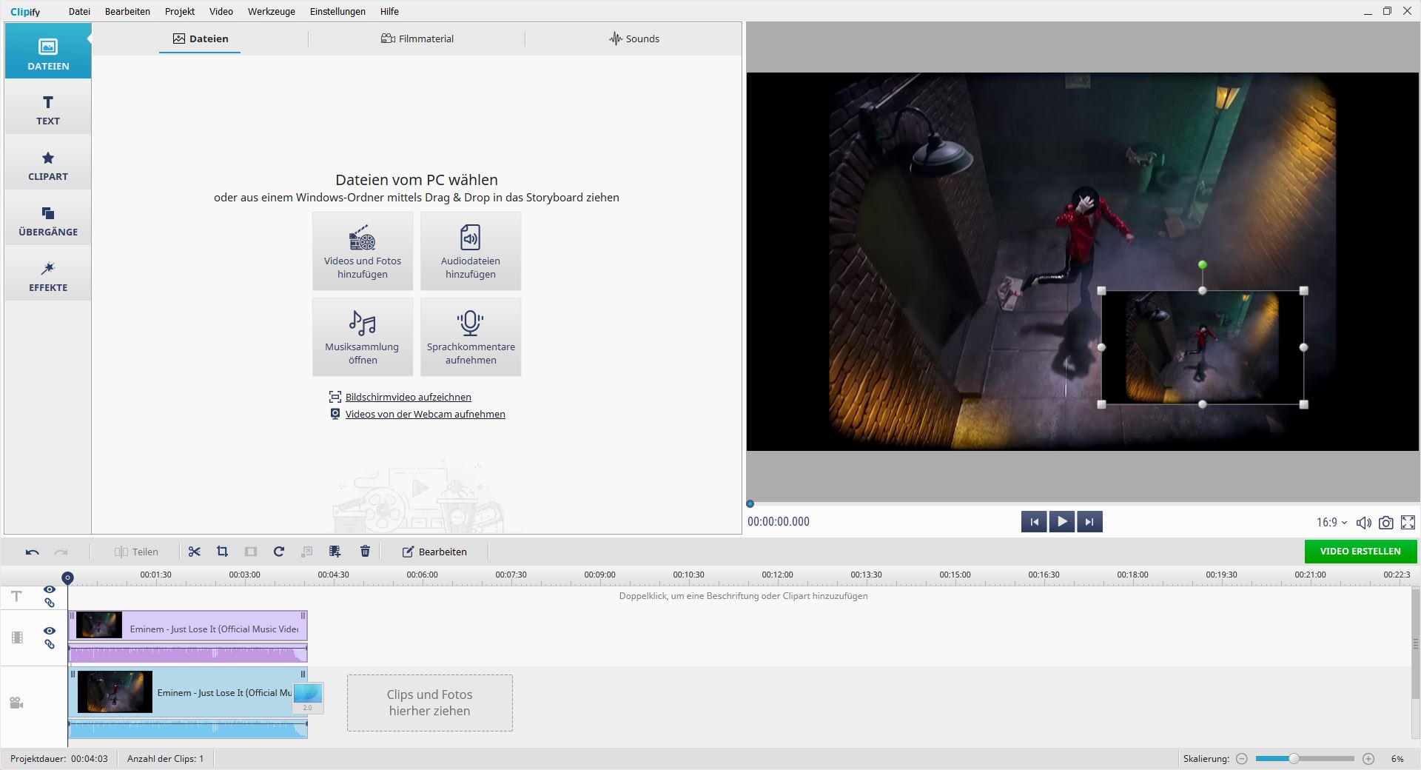This screenshot has width=1421, height=770.
Task: Take a snapshot with the camera icon
Action: (x=1386, y=523)
